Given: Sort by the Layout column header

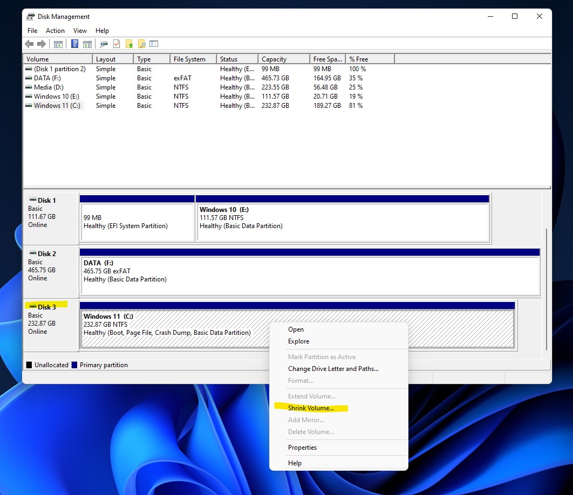Looking at the screenshot, I should (113, 59).
